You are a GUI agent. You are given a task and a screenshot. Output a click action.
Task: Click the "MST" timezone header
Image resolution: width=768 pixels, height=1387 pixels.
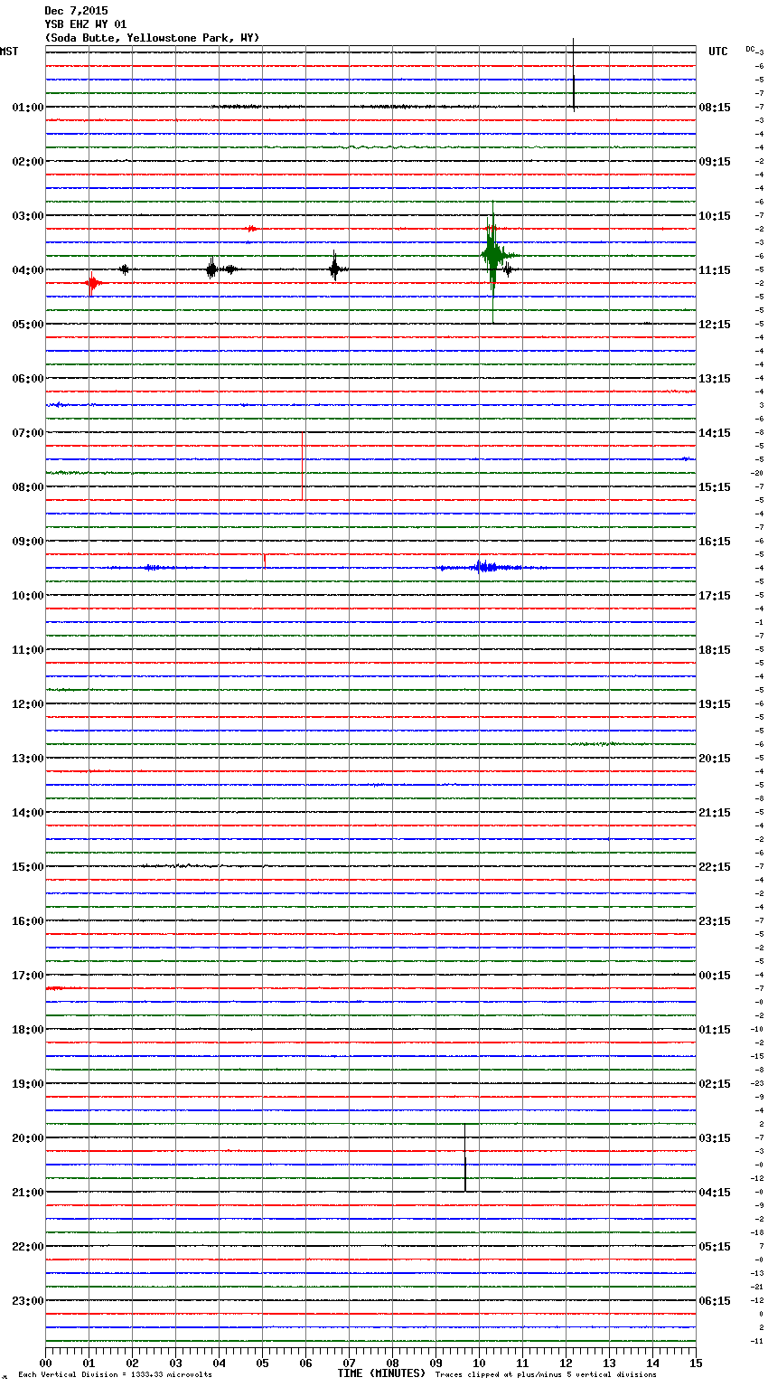[x=9, y=52]
